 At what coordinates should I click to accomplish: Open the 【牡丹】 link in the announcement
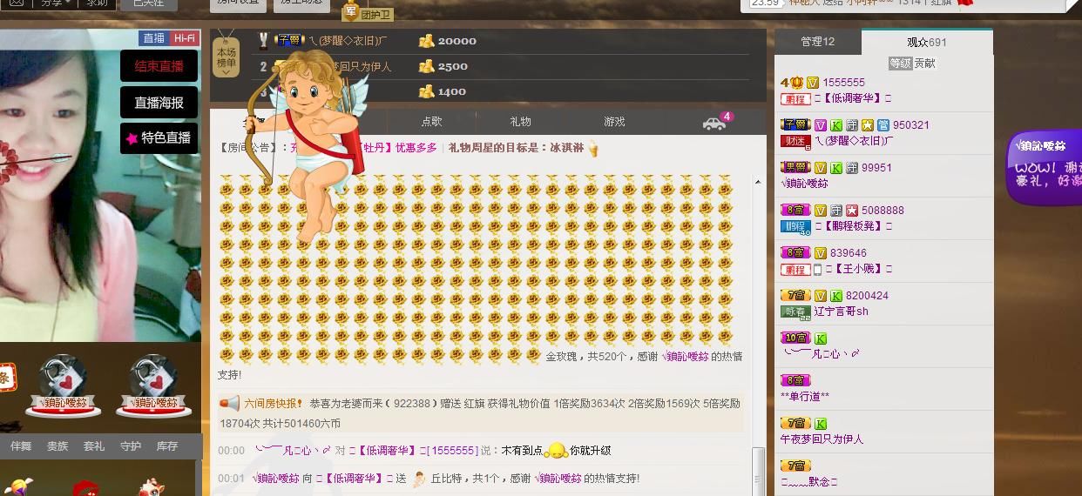point(375,149)
